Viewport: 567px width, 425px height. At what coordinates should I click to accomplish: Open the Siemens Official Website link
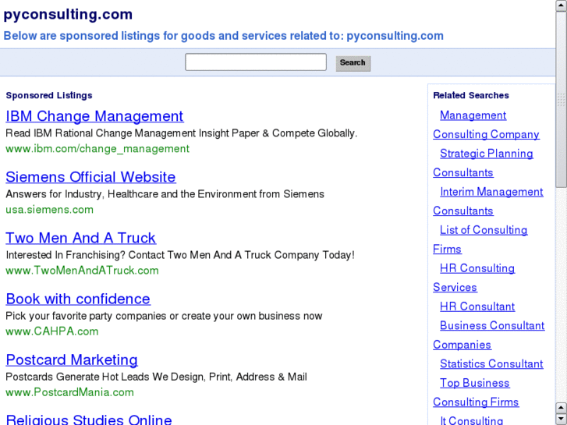pos(90,177)
